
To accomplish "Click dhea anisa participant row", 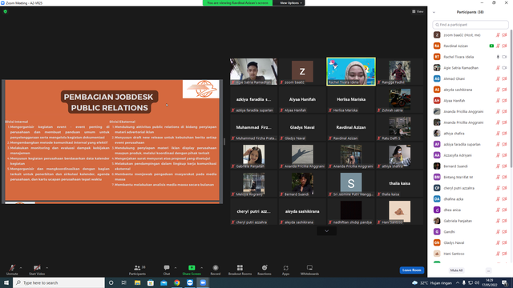I will pos(471,210).
